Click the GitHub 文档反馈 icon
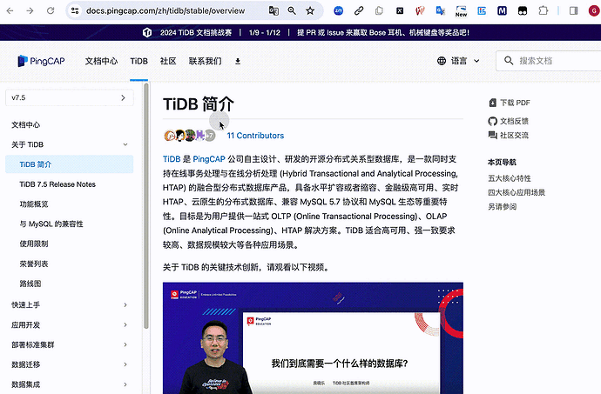 [492, 122]
